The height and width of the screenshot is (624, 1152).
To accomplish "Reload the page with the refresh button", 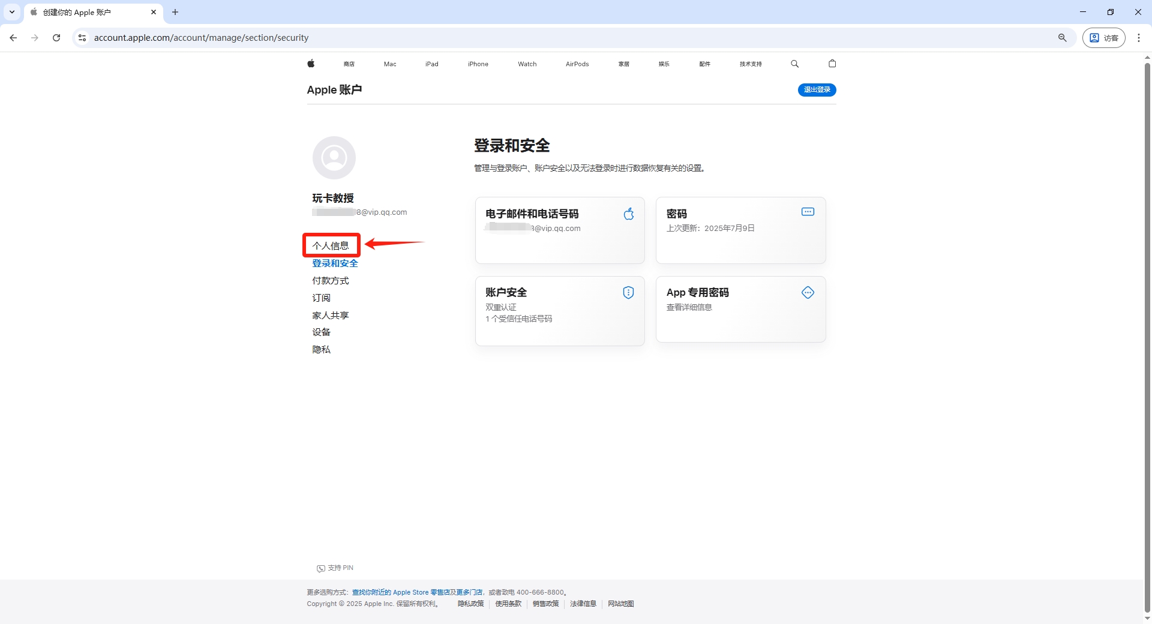I will click(56, 38).
